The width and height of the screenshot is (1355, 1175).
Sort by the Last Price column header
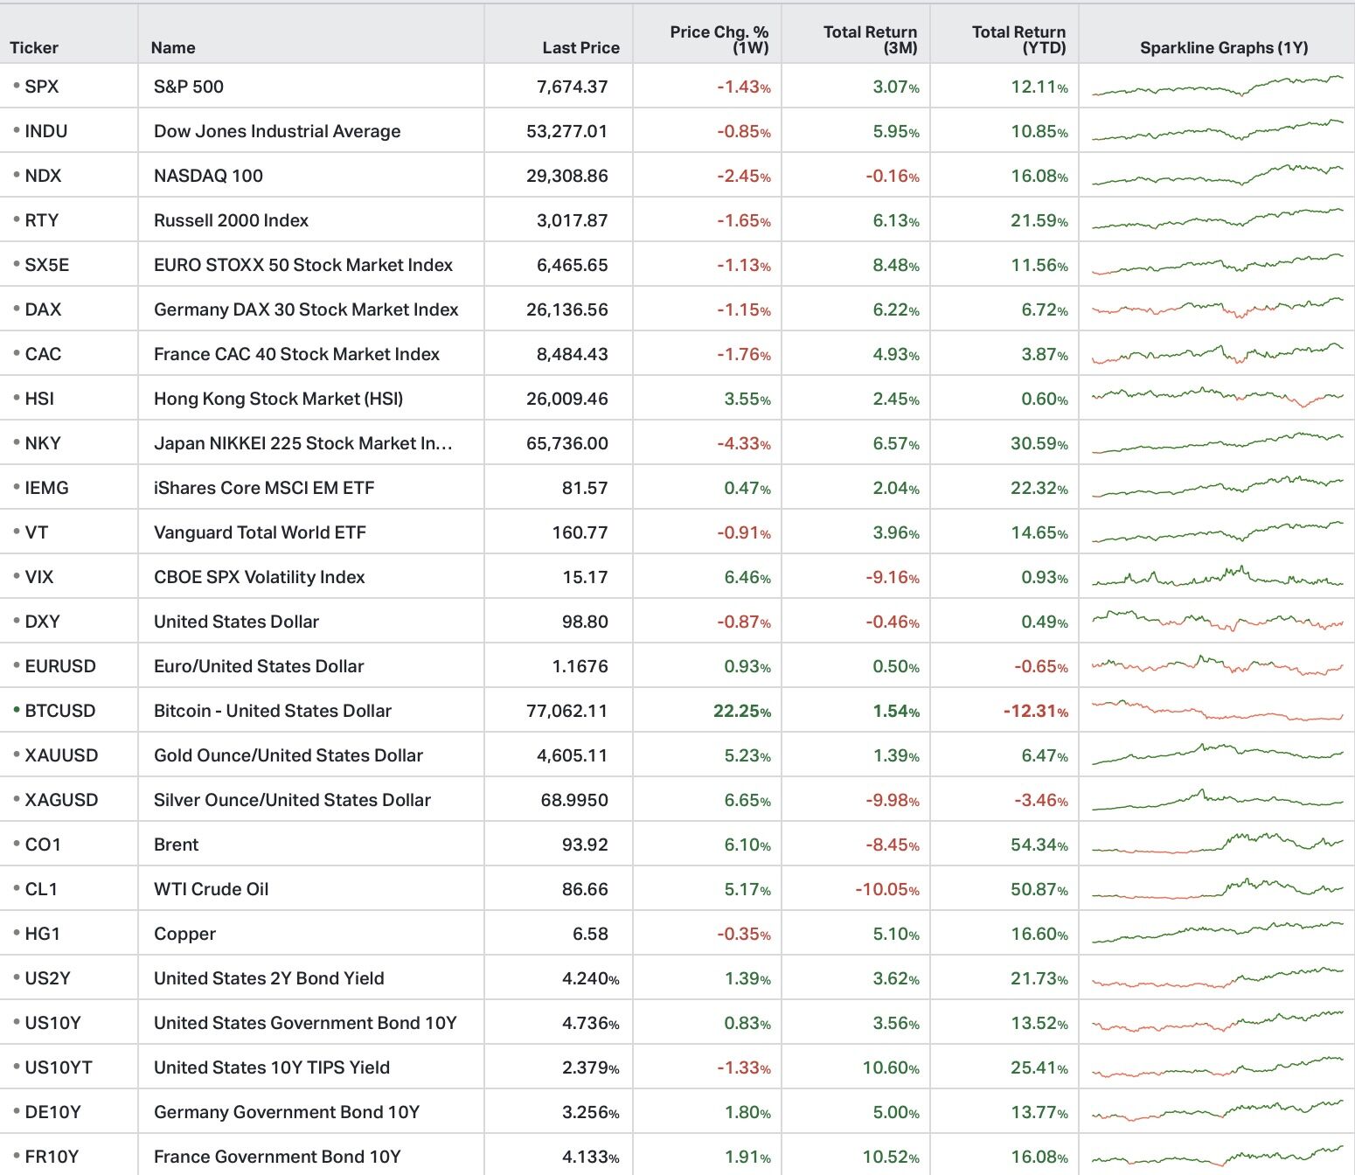click(x=580, y=47)
